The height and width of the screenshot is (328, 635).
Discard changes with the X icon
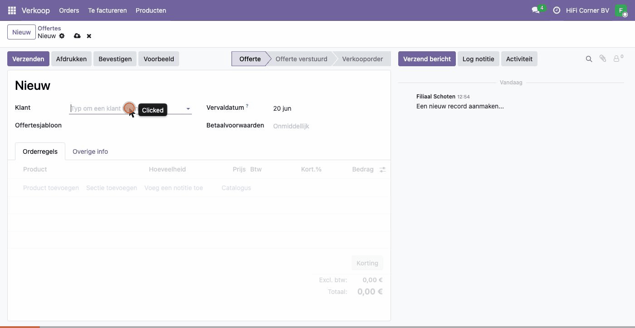[x=89, y=36]
